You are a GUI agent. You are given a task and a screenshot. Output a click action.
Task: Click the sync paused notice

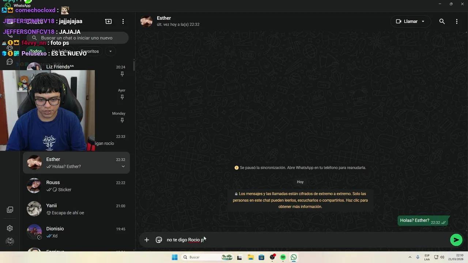(300, 168)
